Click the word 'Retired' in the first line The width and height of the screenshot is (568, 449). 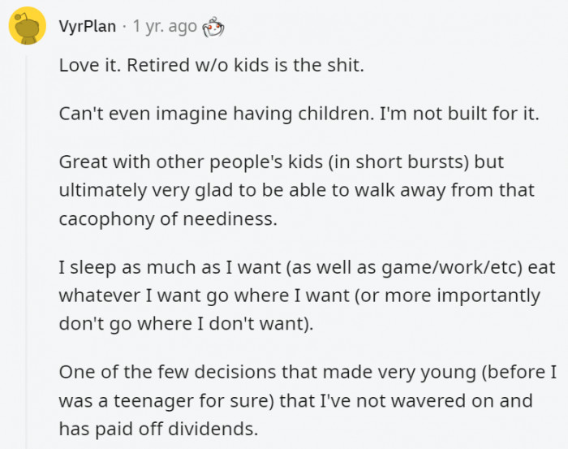click(158, 65)
